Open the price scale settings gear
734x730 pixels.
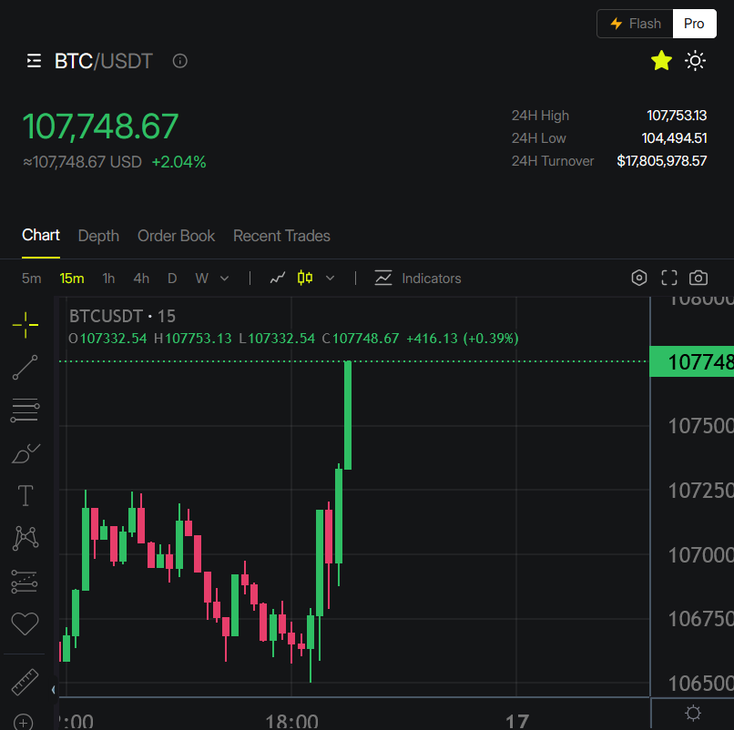pos(693,713)
